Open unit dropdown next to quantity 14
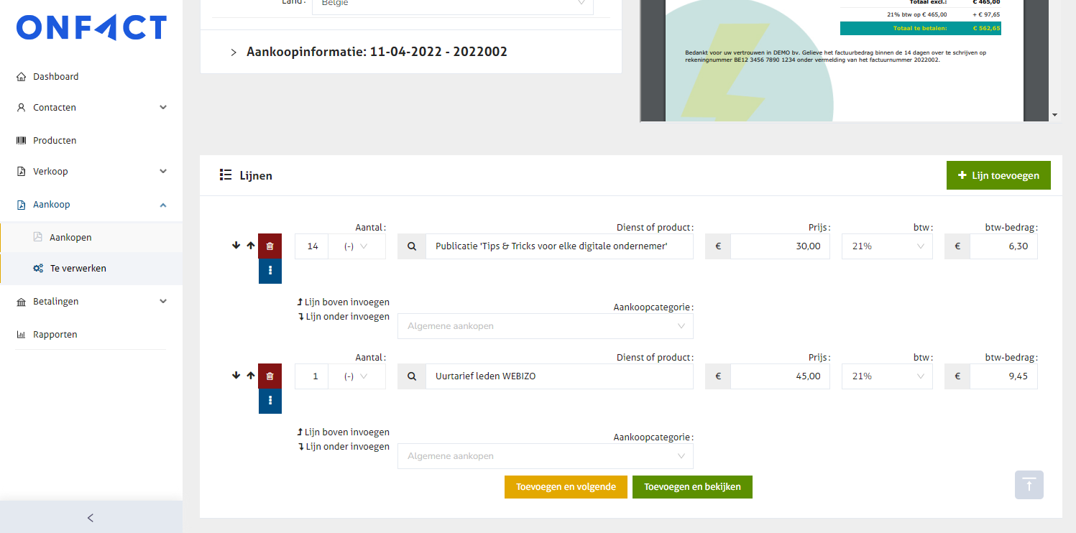 tap(357, 246)
